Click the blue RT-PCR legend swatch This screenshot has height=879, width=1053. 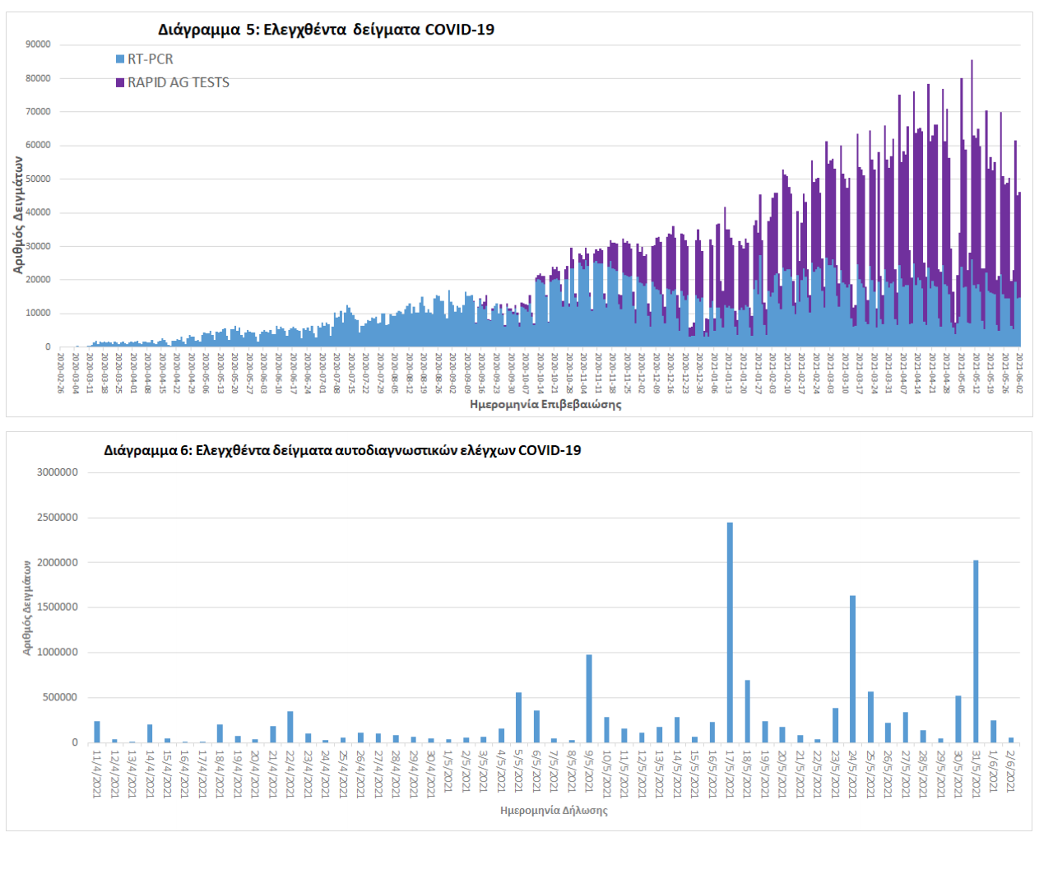click(x=120, y=59)
